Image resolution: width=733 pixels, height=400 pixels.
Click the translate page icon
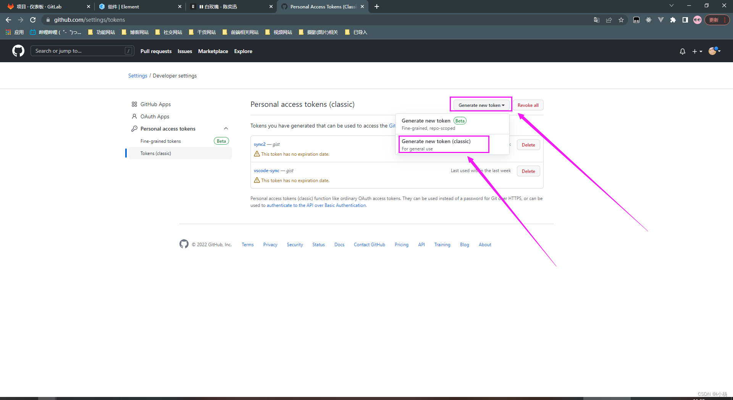tap(597, 20)
